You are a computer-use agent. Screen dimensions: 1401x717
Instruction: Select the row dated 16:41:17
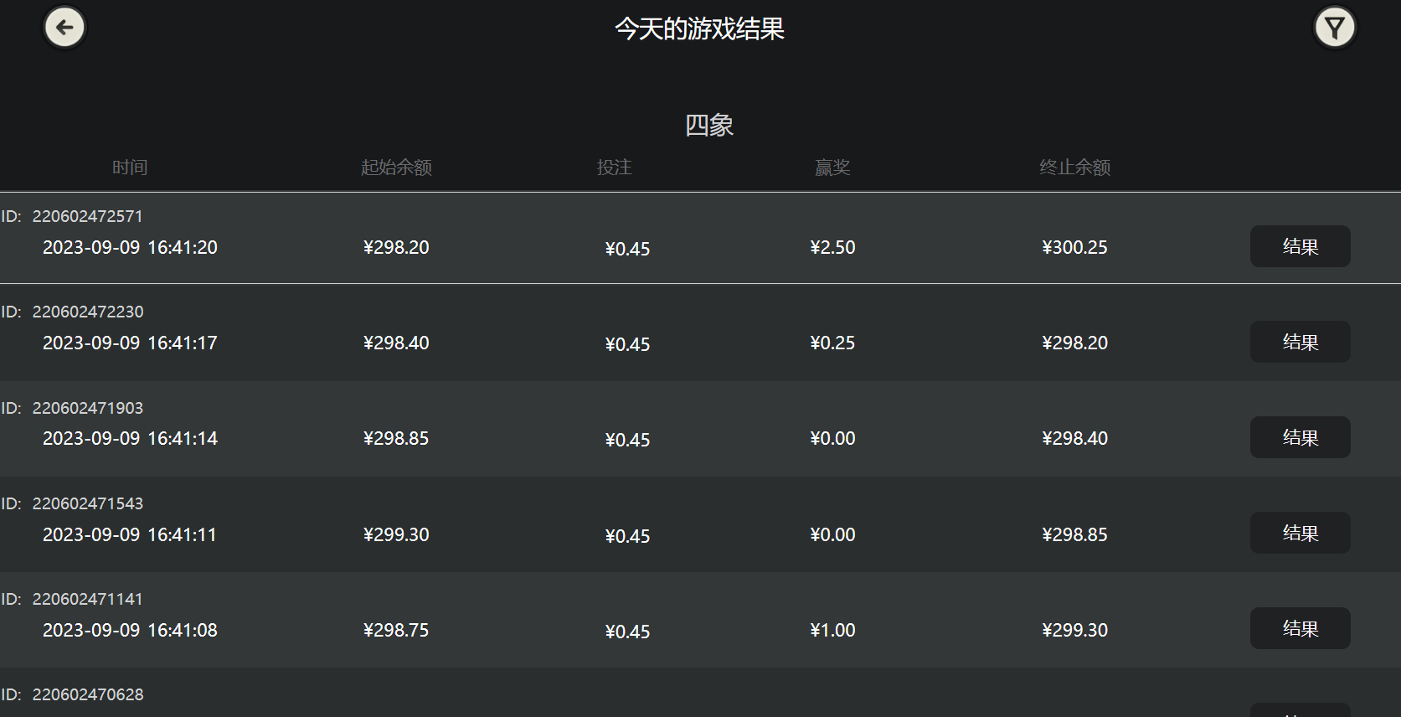130,343
